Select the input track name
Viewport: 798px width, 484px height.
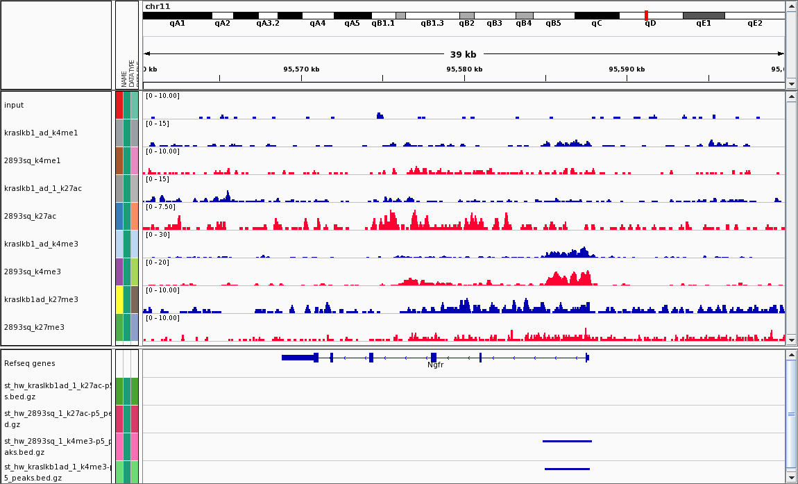[x=14, y=105]
